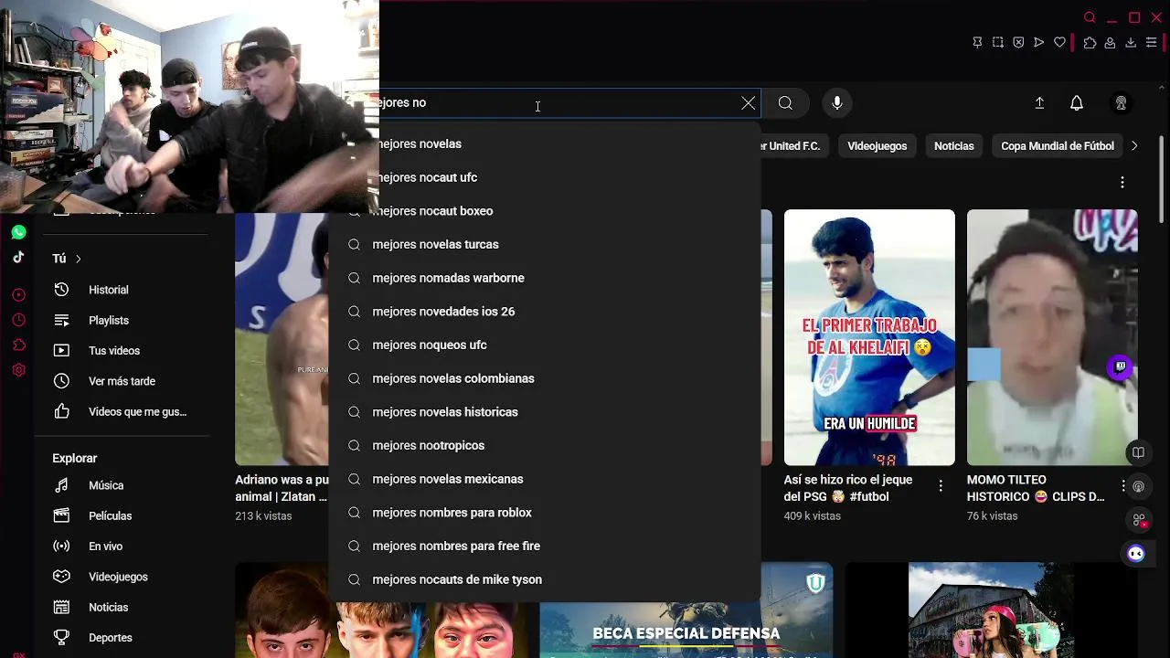The width and height of the screenshot is (1170, 658).
Task: Open sidebar settings gear icon
Action: 18,370
